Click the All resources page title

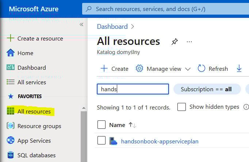128,41
